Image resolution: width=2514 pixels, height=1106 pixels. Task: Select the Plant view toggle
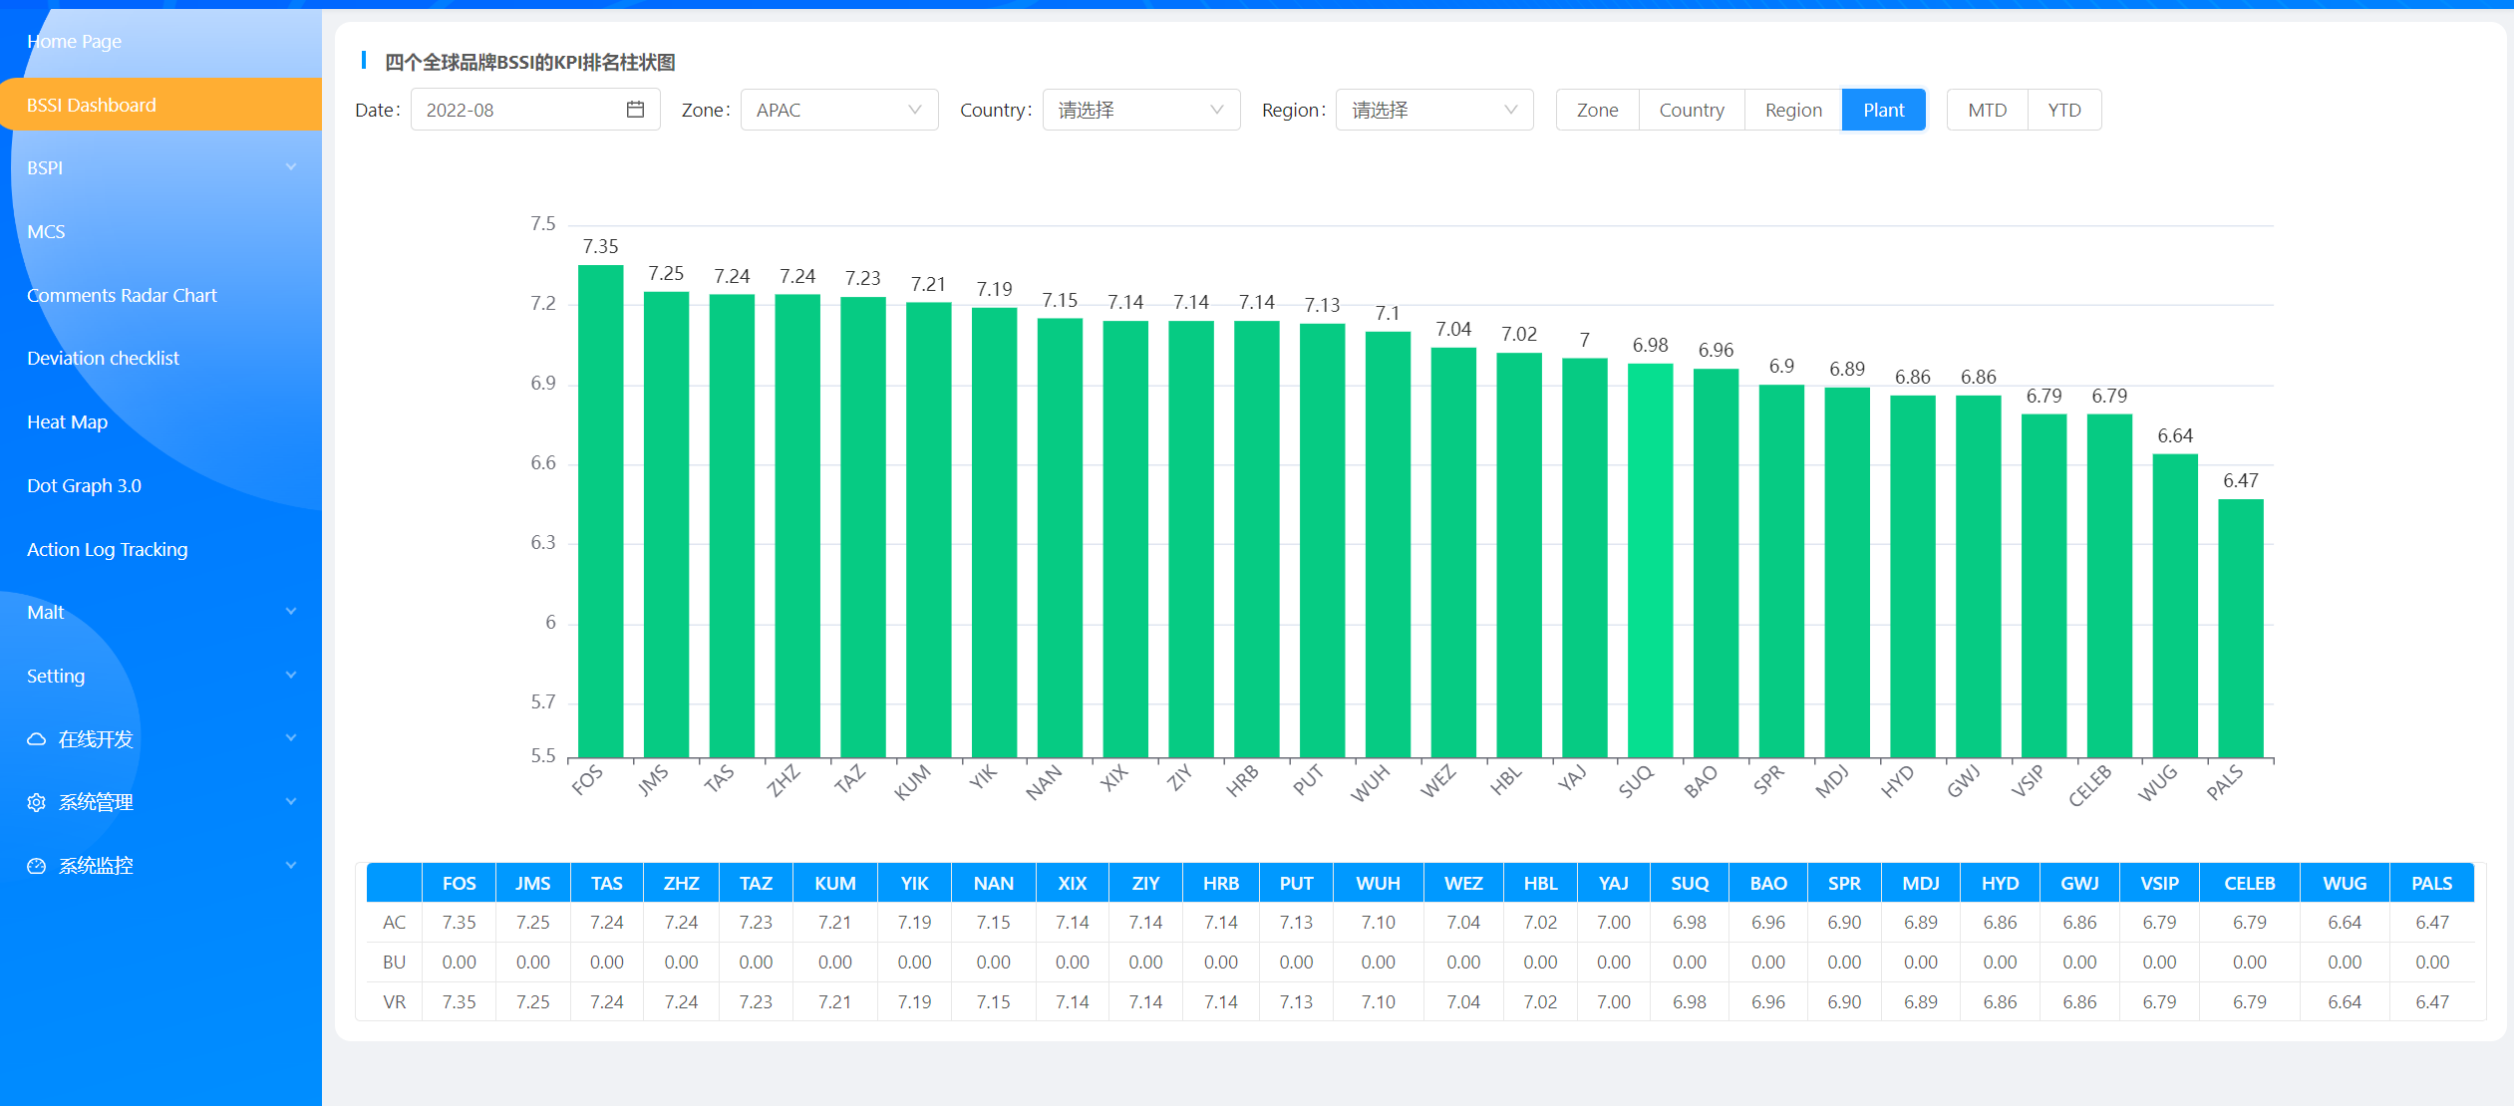pos(1883,110)
